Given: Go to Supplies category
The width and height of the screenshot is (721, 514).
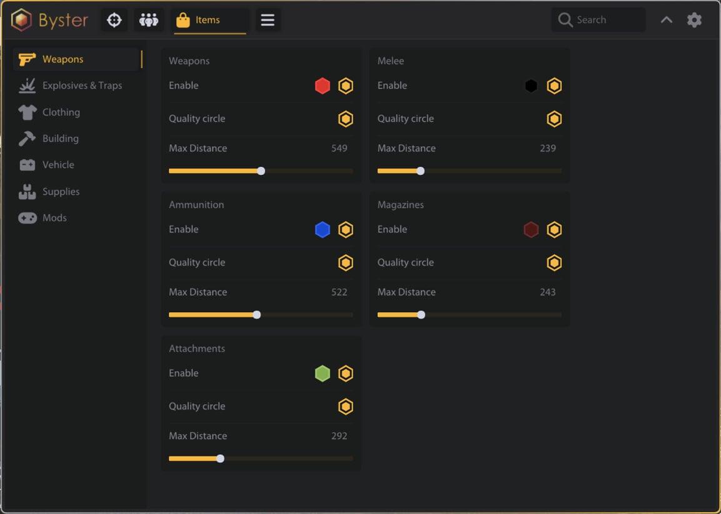Looking at the screenshot, I should pos(61,192).
